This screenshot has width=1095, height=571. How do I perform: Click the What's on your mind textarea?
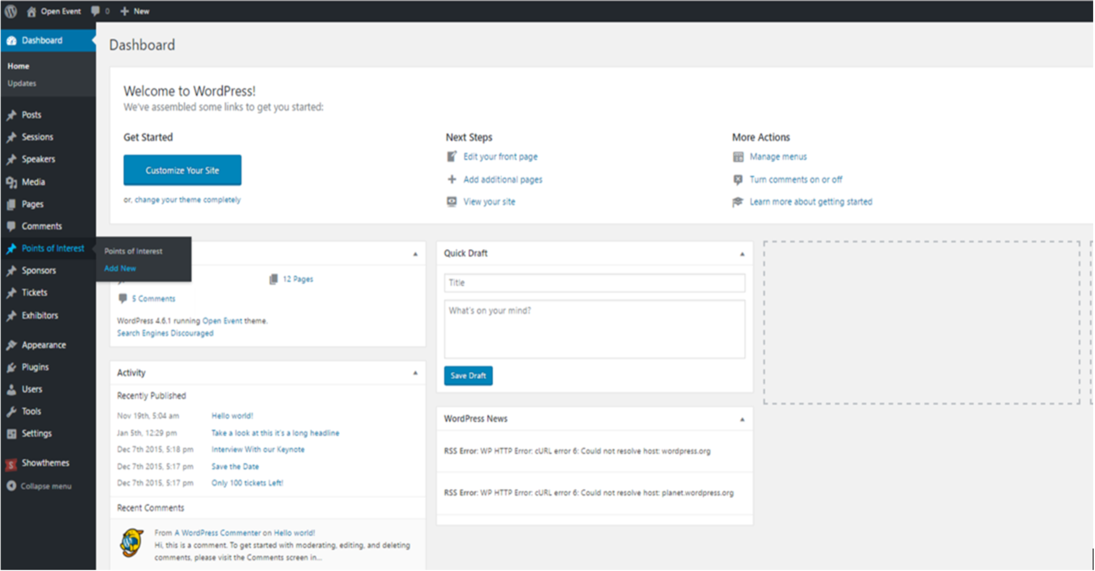point(595,329)
